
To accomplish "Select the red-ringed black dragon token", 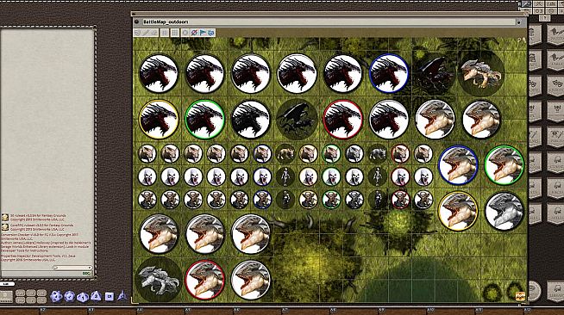I will coord(342,119).
